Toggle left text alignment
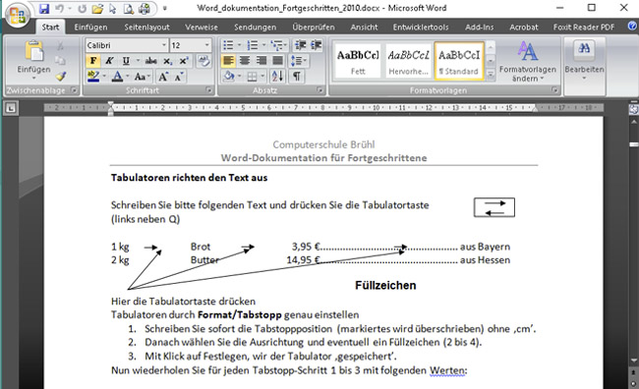This screenshot has width=639, height=389. pyautogui.click(x=229, y=61)
